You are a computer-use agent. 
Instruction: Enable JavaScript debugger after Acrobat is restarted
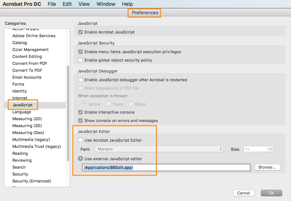(80, 80)
